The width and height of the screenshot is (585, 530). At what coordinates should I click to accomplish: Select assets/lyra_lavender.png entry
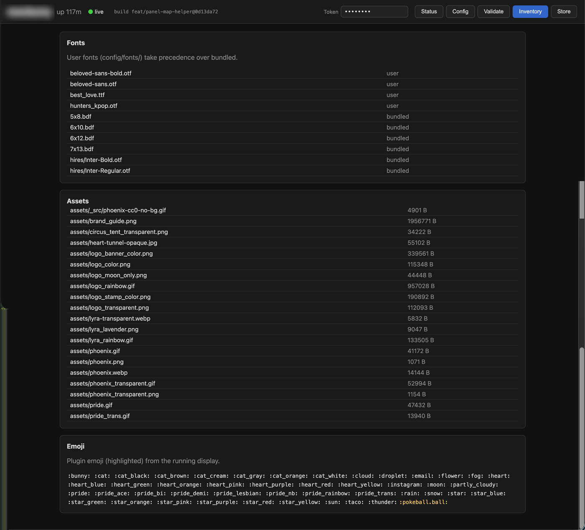(292, 330)
